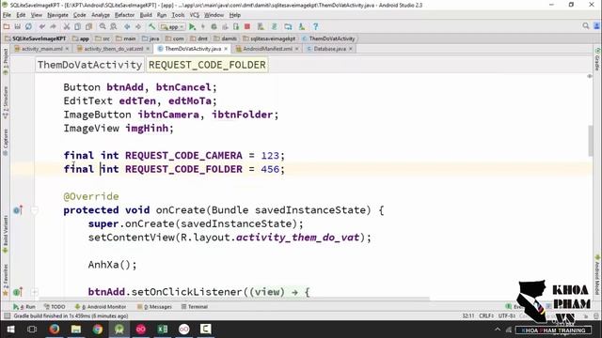Viewport: 602px width, 338px height.
Task: Open the Tools menu
Action: [178, 15]
